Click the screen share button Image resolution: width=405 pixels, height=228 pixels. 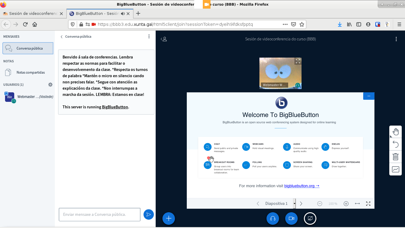point(310,218)
